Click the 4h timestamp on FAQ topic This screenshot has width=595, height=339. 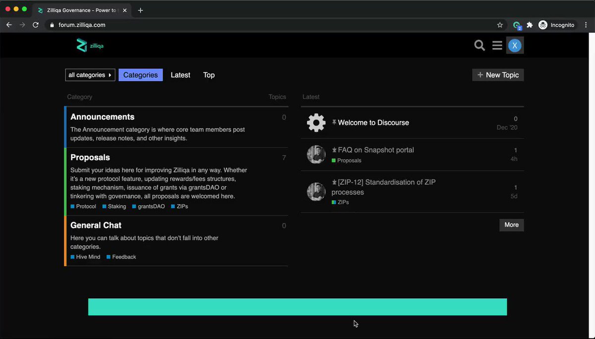(x=514, y=159)
